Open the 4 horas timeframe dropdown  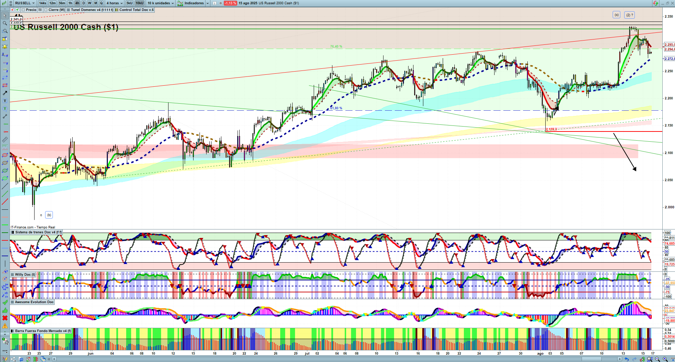(115, 3)
